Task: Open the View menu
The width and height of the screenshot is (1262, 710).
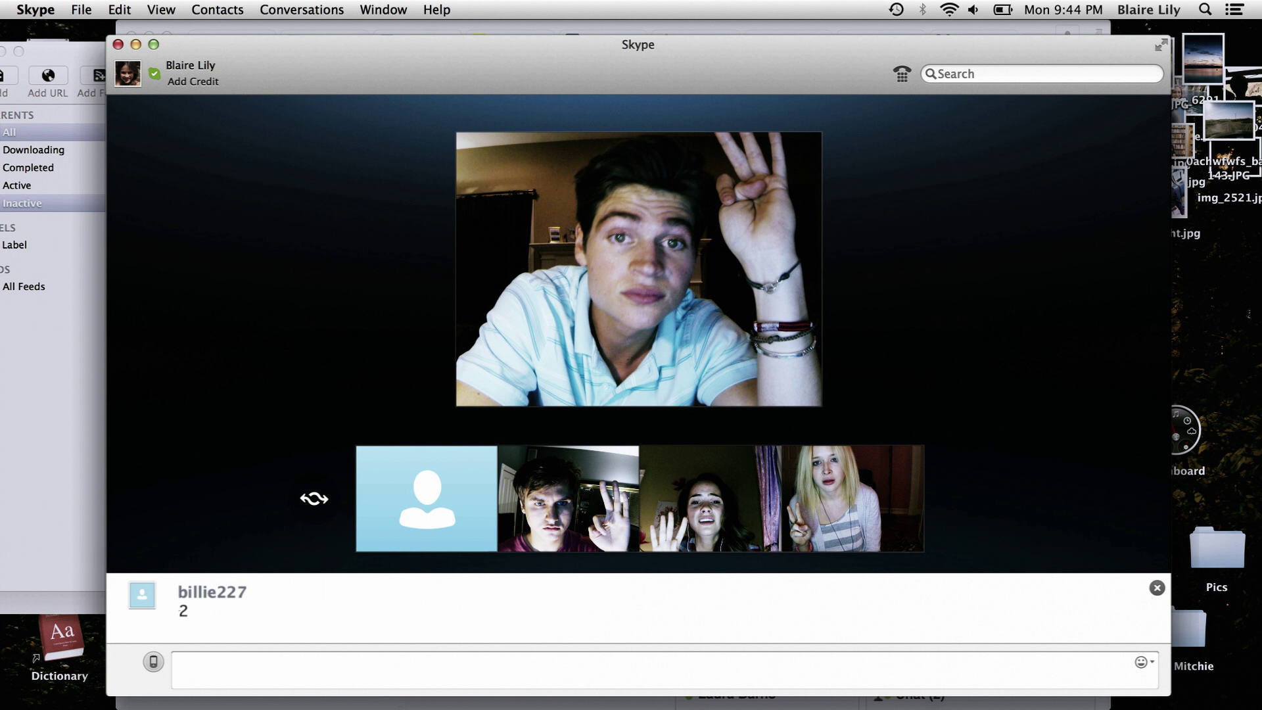Action: (161, 10)
